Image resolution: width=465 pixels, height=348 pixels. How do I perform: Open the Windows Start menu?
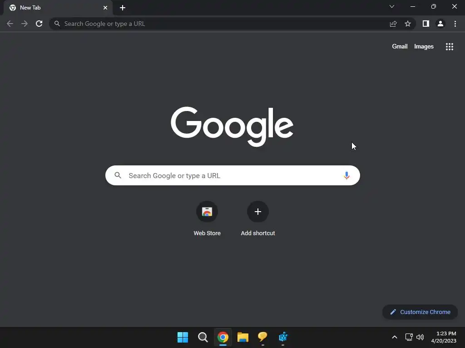(x=183, y=337)
